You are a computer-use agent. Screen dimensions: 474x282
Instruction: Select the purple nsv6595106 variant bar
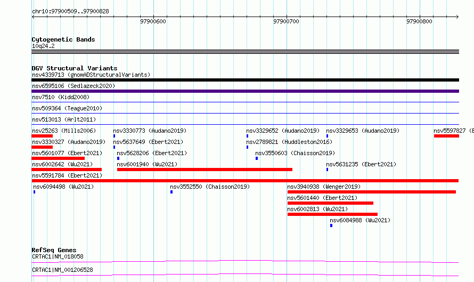pyautogui.click(x=245, y=91)
